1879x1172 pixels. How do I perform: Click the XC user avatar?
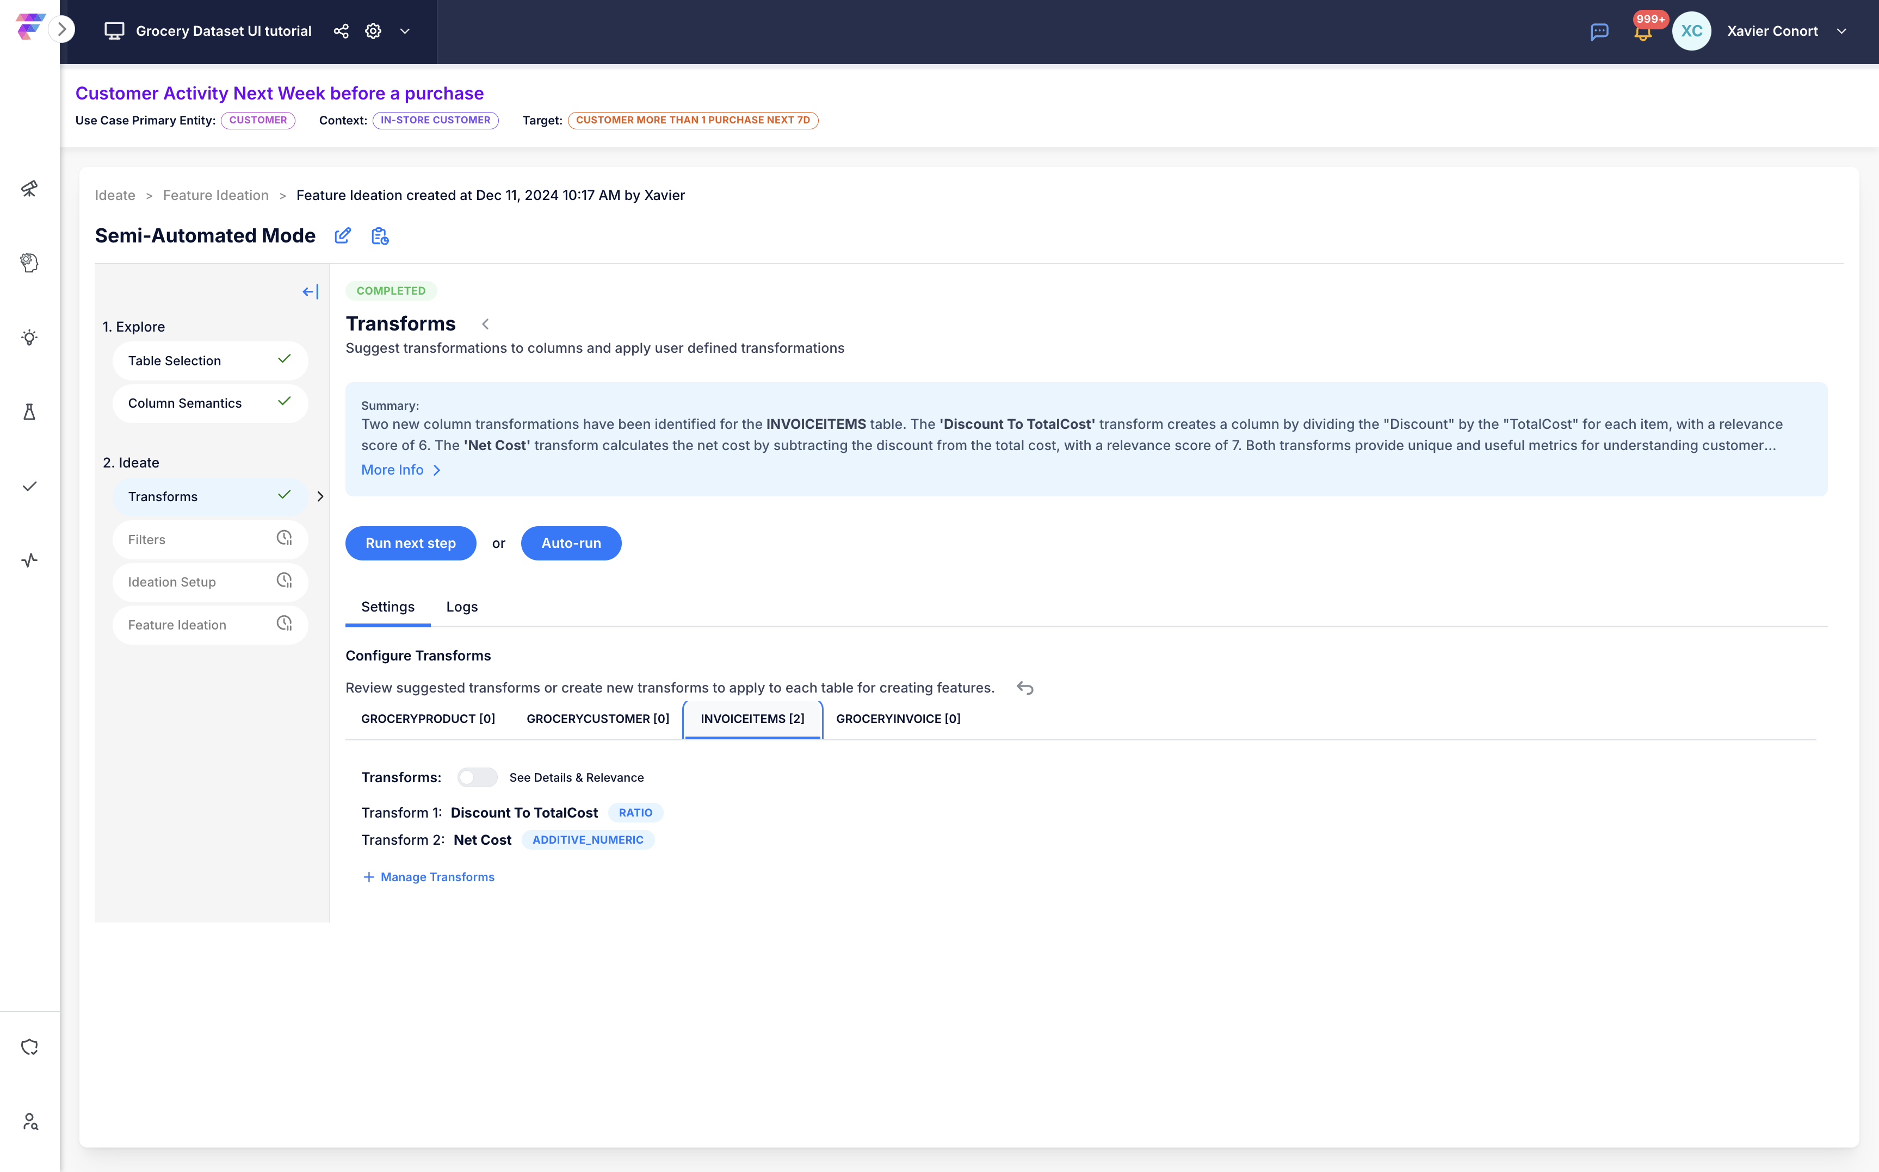pyautogui.click(x=1691, y=31)
